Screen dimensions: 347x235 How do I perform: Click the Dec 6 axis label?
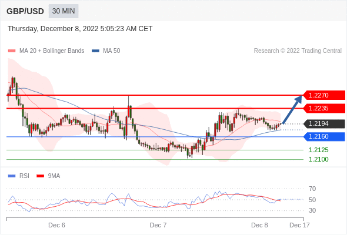(56, 225)
